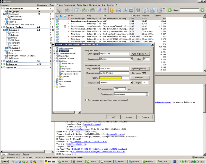Click the create new message pen icon

76,10
